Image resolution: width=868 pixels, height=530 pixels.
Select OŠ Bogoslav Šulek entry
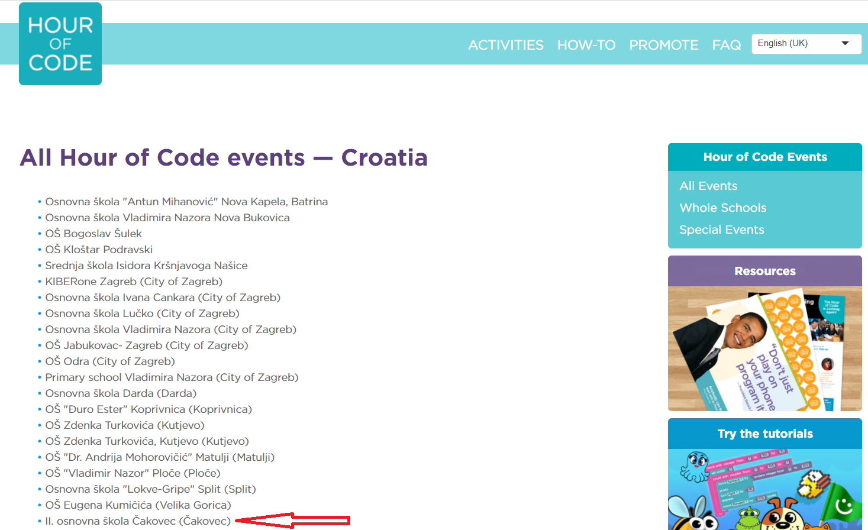[93, 234]
